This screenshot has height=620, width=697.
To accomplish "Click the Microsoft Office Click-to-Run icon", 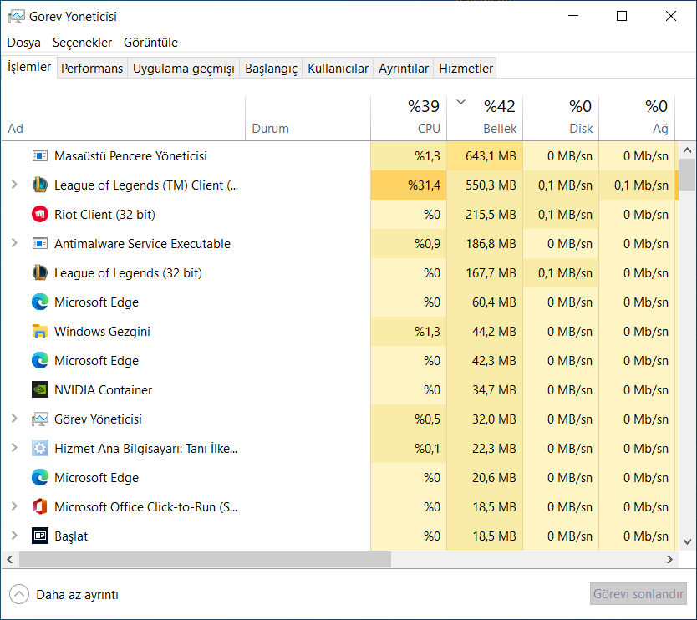I will coord(40,506).
